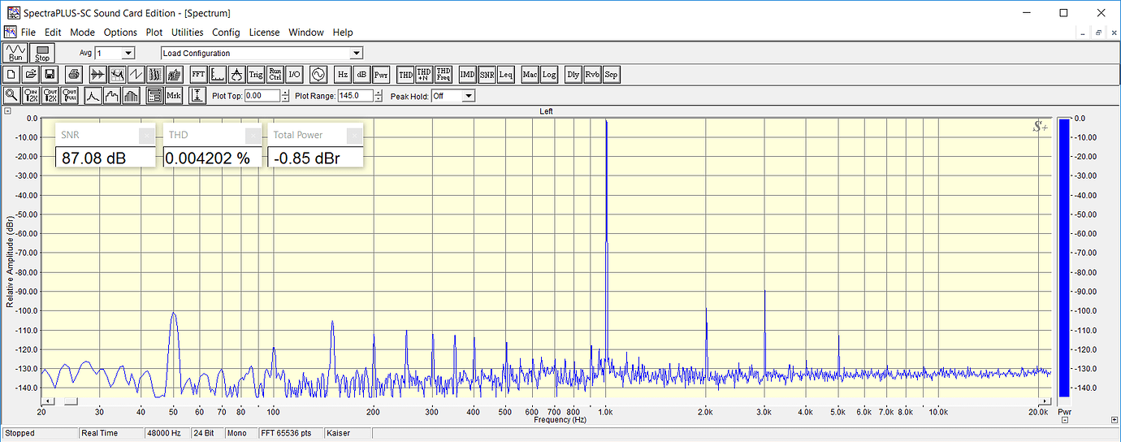Image resolution: width=1121 pixels, height=442 pixels.
Task: Select the Mrk marker icon
Action: tap(174, 96)
